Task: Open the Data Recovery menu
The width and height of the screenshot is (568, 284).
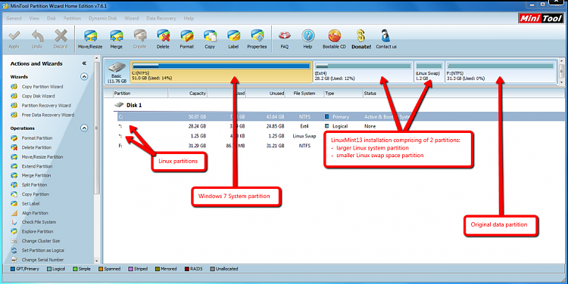Action: coord(161,18)
